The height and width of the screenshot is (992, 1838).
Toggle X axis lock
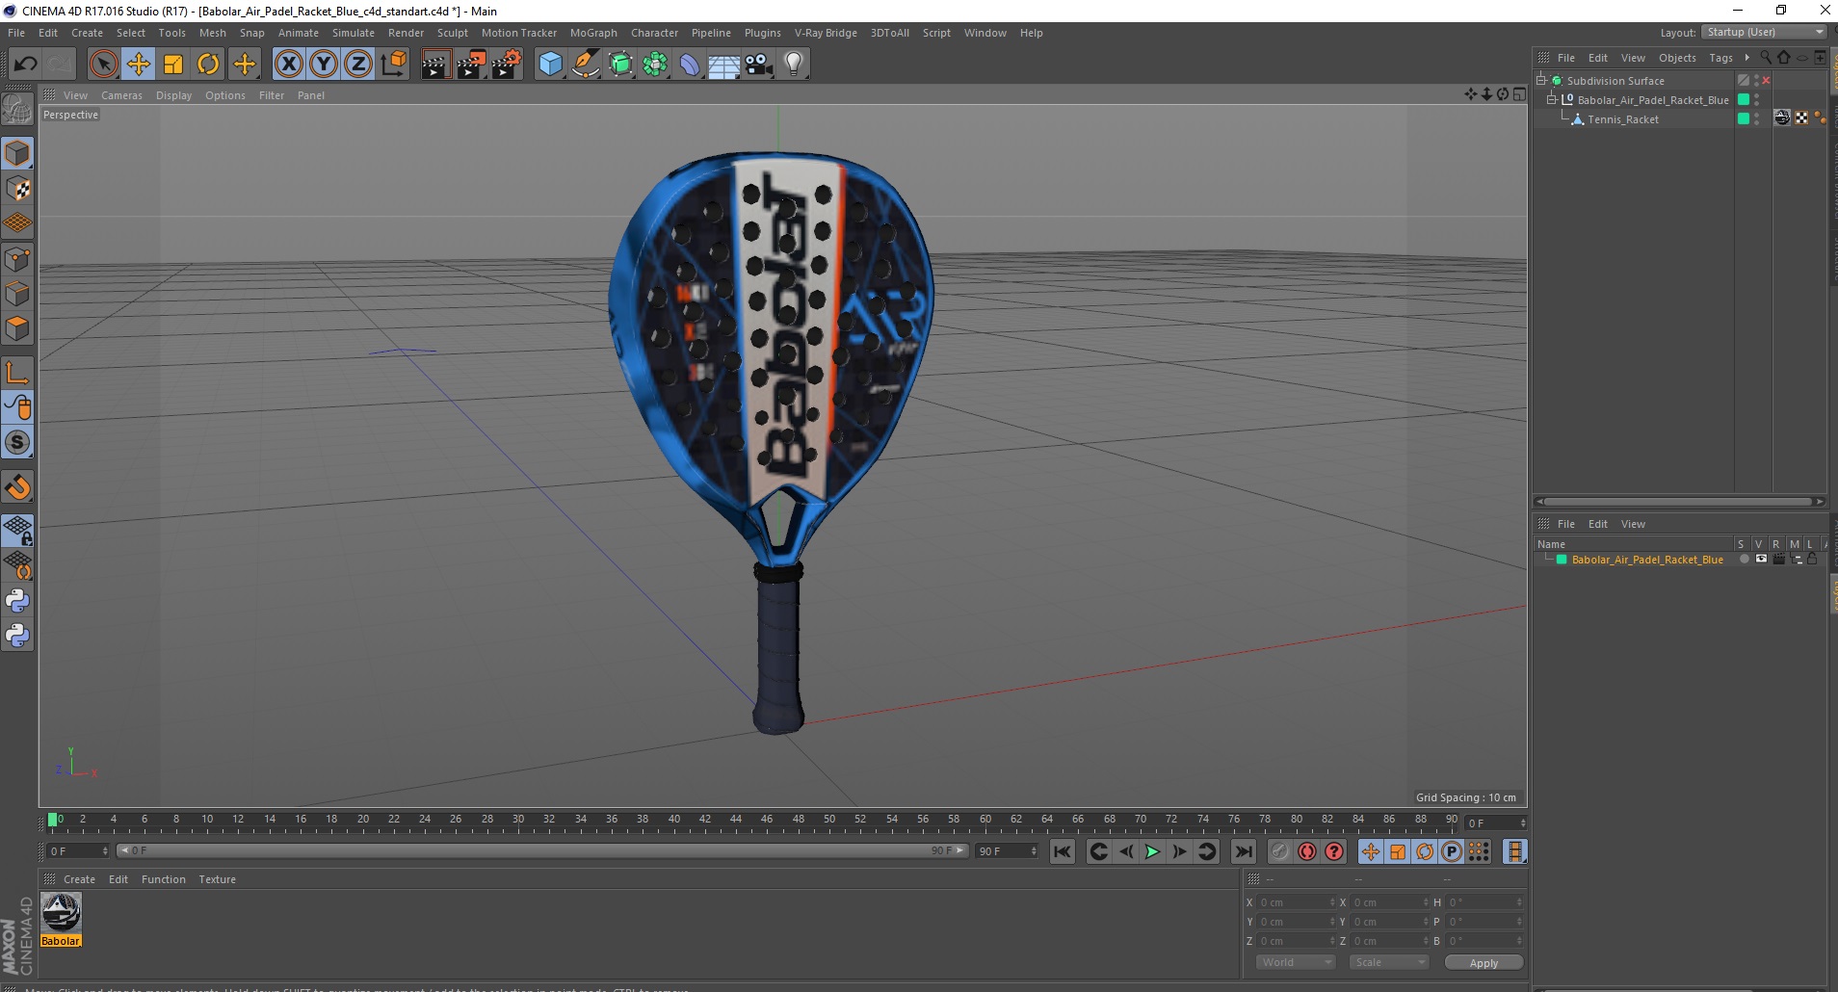click(x=288, y=65)
